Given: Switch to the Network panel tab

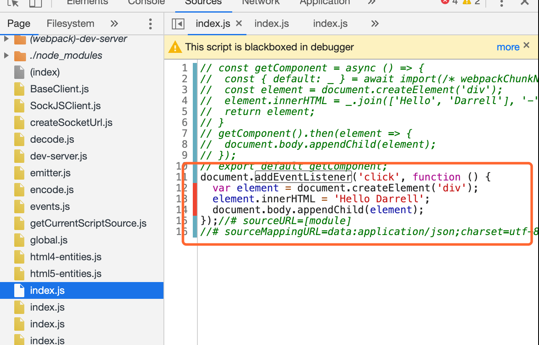Looking at the screenshot, I should 261,3.
